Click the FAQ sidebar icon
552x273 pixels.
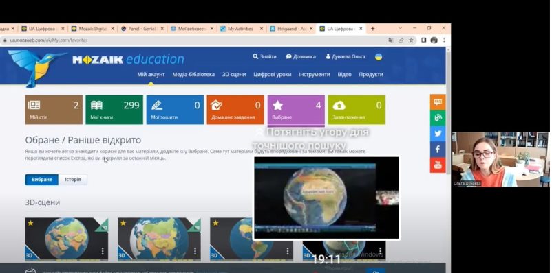click(438, 102)
